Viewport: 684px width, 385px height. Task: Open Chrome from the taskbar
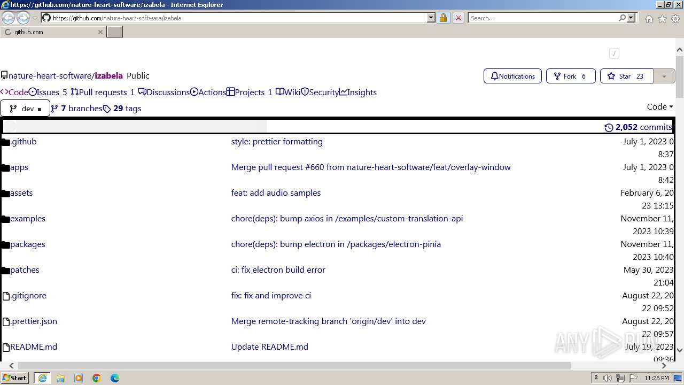[97, 378]
